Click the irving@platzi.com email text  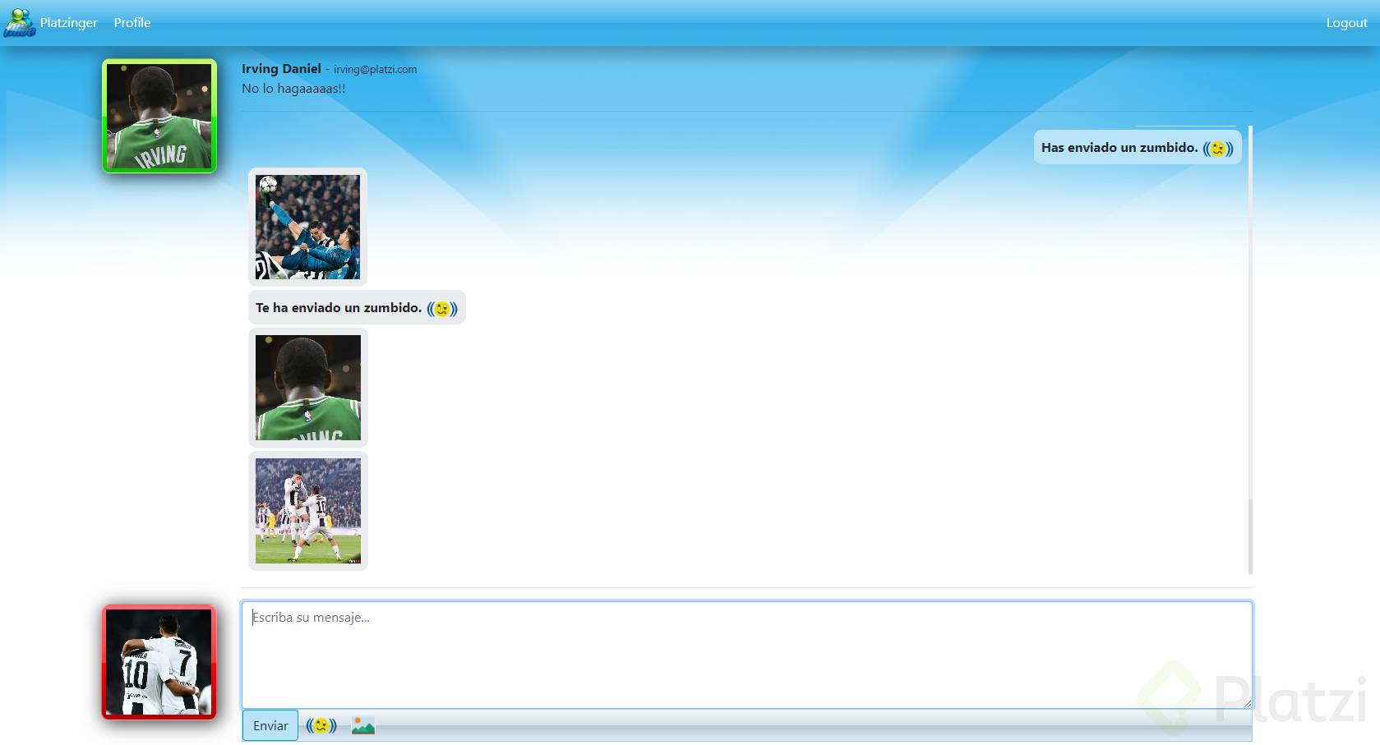[375, 70]
